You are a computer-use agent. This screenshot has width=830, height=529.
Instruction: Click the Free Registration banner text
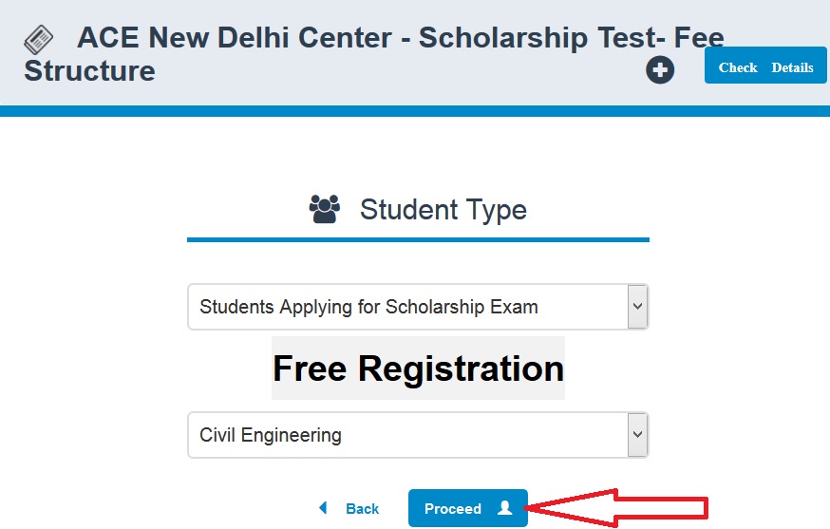pos(418,368)
